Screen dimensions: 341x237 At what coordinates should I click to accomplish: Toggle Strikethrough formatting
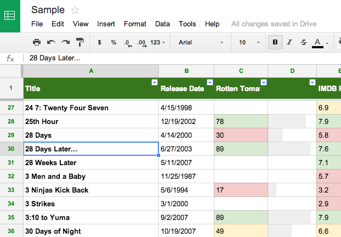[303, 42]
